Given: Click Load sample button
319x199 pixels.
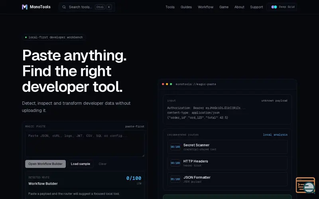Looking at the screenshot, I should pyautogui.click(x=81, y=164).
